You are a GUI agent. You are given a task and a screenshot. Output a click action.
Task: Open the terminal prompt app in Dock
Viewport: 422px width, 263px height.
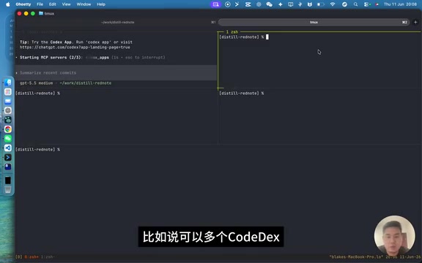click(8, 157)
